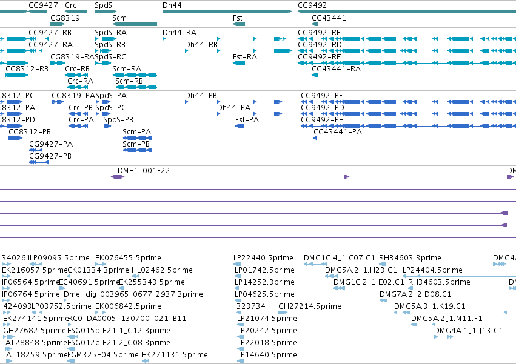Click the RC0-DA0005-130700-021-B11 label
This screenshot has height=364, width=516.
127,319
